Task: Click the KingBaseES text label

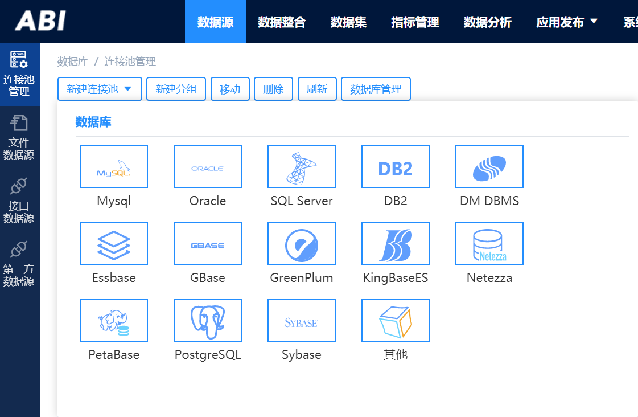Action: point(396,278)
